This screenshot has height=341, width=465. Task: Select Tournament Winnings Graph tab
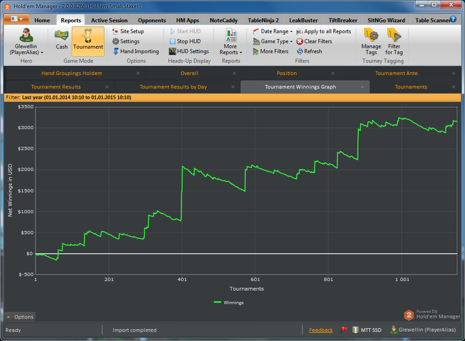(300, 87)
